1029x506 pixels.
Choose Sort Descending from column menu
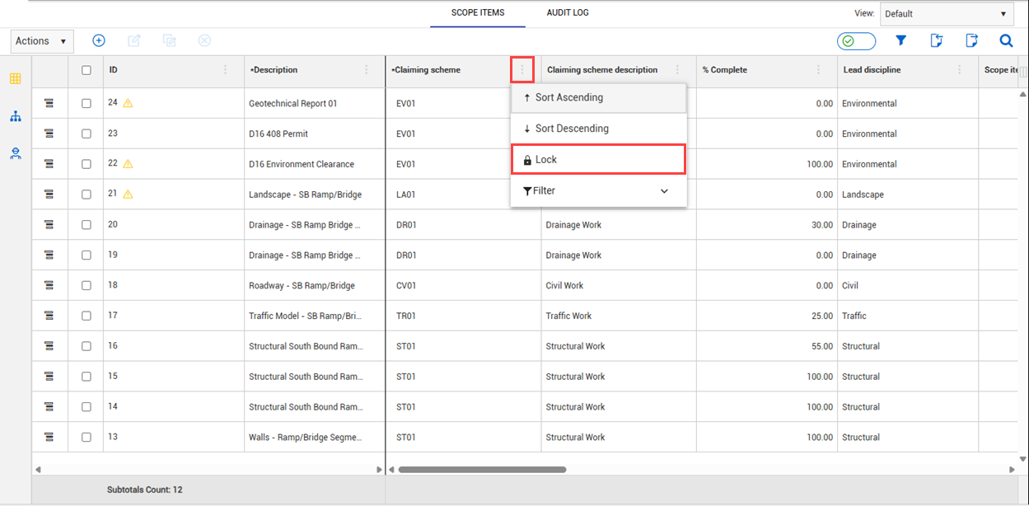click(x=599, y=129)
